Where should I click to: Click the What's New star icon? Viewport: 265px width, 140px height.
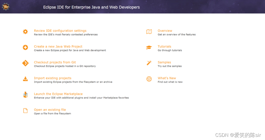point(149,79)
